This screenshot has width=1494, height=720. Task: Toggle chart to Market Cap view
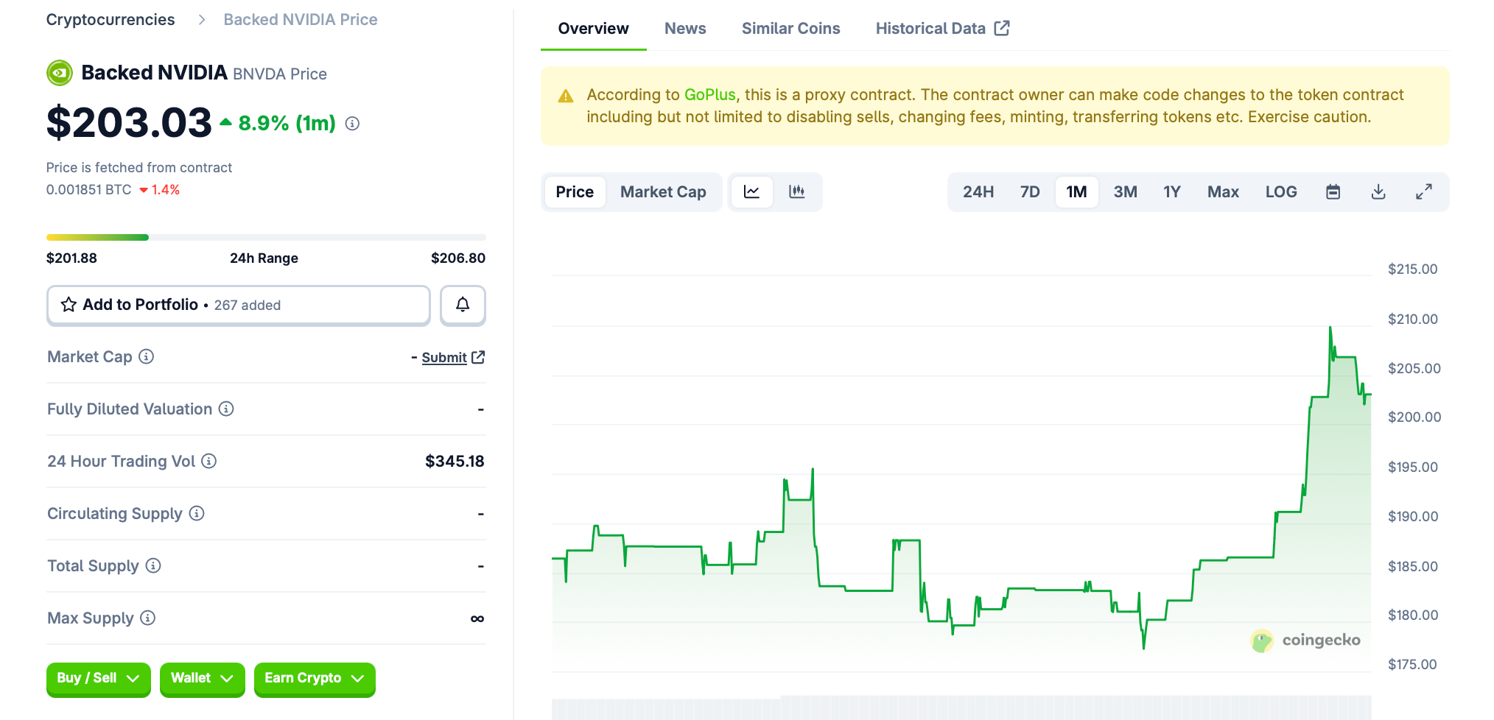pos(662,192)
